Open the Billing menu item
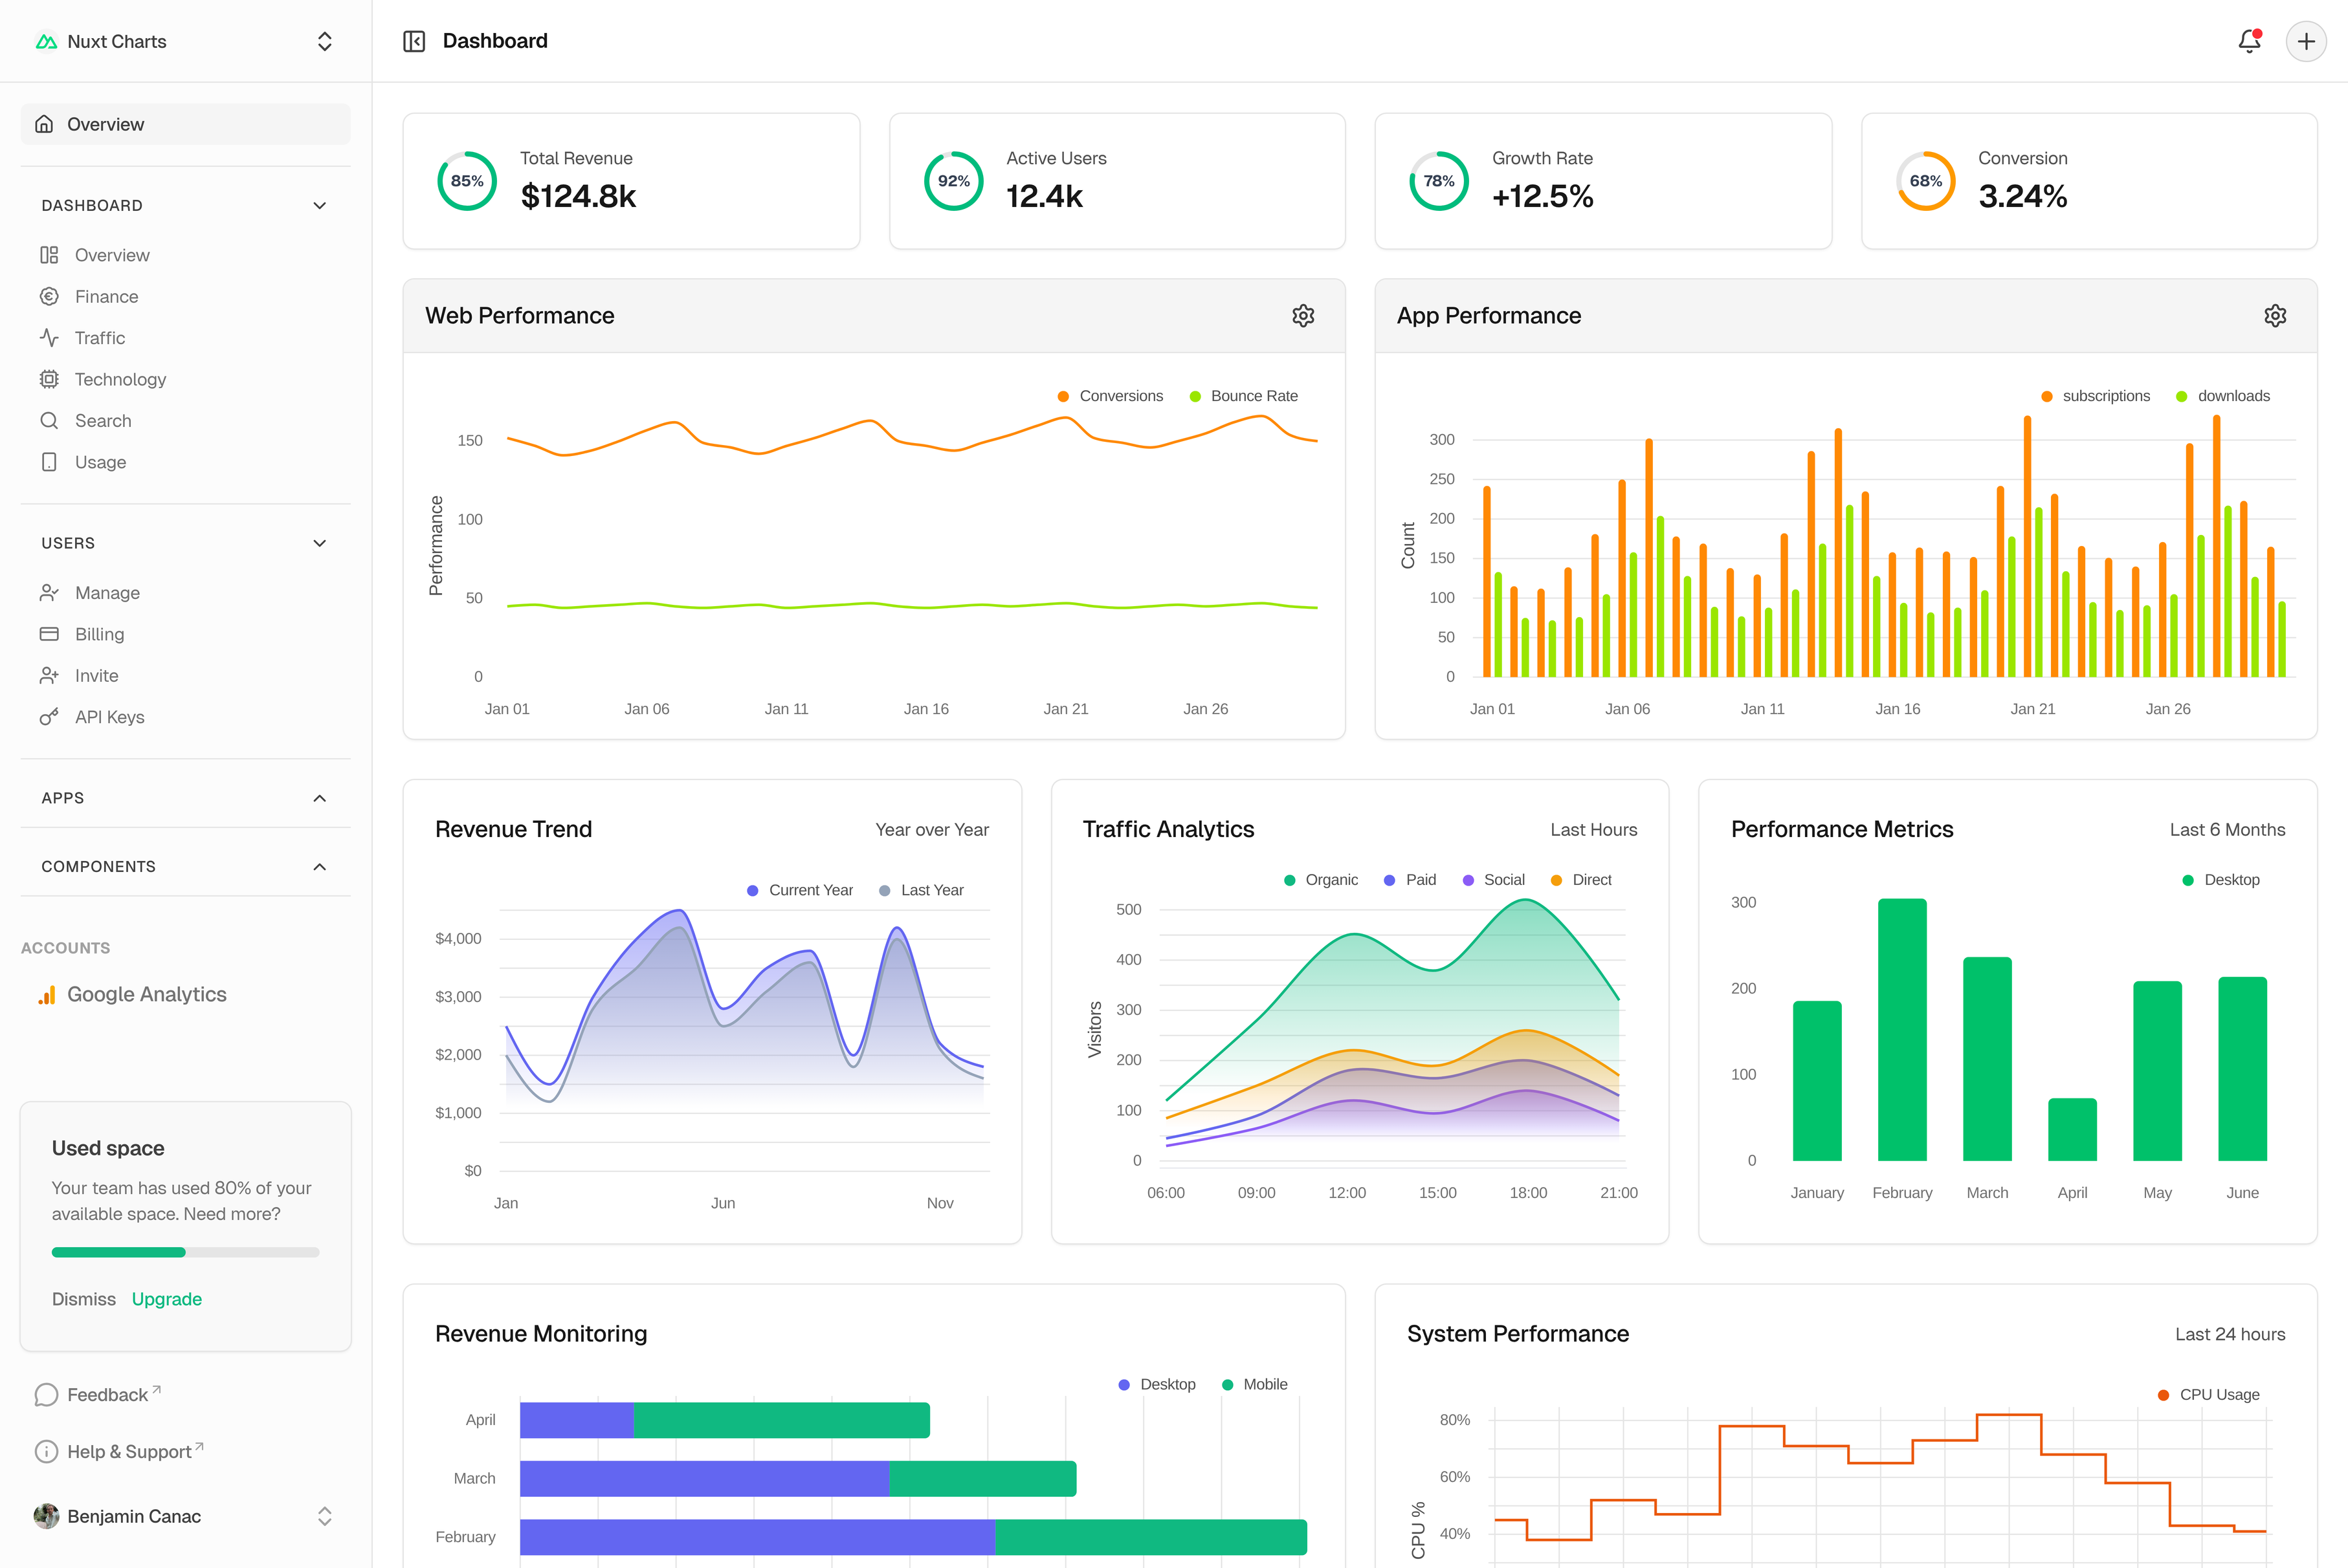This screenshot has width=2348, height=1568. coord(99,634)
